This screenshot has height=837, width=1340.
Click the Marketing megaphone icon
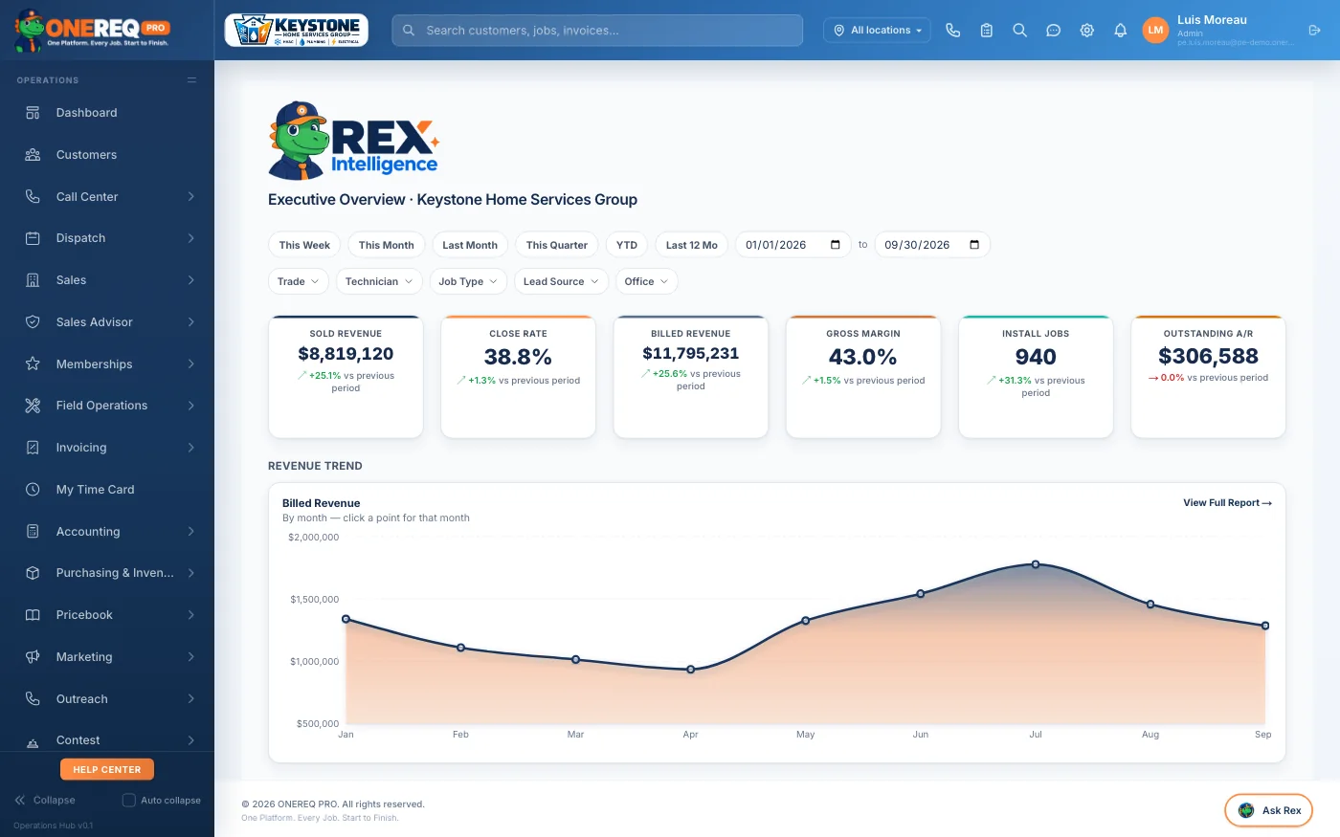[x=33, y=657]
